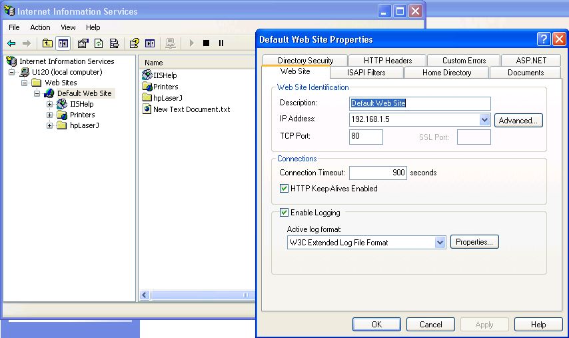Click the OK button
Viewport: 569px width, 338px height.
tap(376, 324)
